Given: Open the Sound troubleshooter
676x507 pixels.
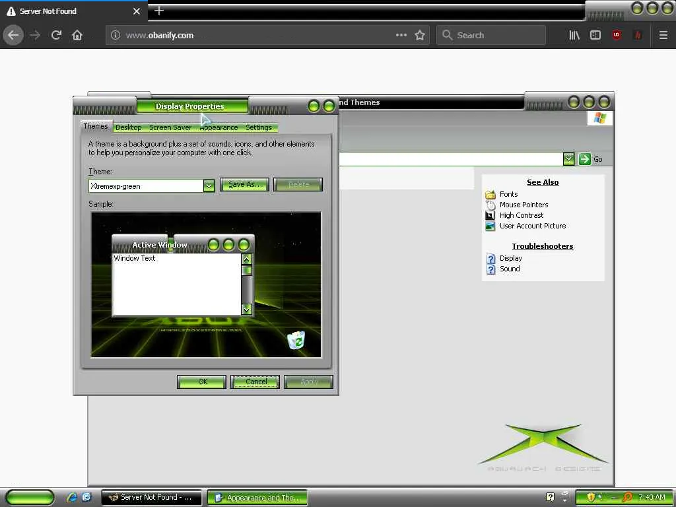Looking at the screenshot, I should point(510,269).
